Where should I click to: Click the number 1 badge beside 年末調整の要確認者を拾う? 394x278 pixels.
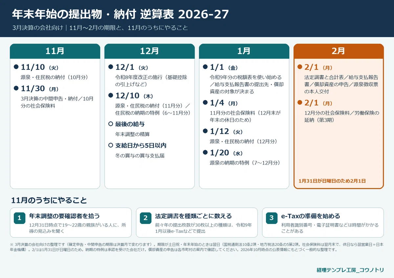[x=19, y=218]
